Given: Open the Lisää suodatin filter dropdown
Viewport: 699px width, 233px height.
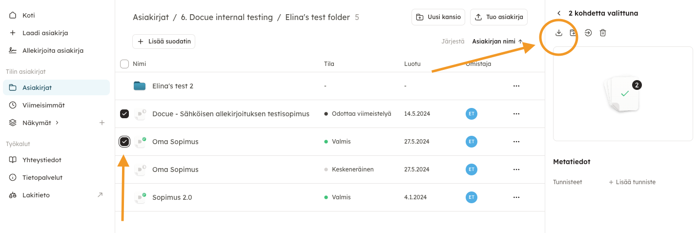Looking at the screenshot, I should 164,42.
